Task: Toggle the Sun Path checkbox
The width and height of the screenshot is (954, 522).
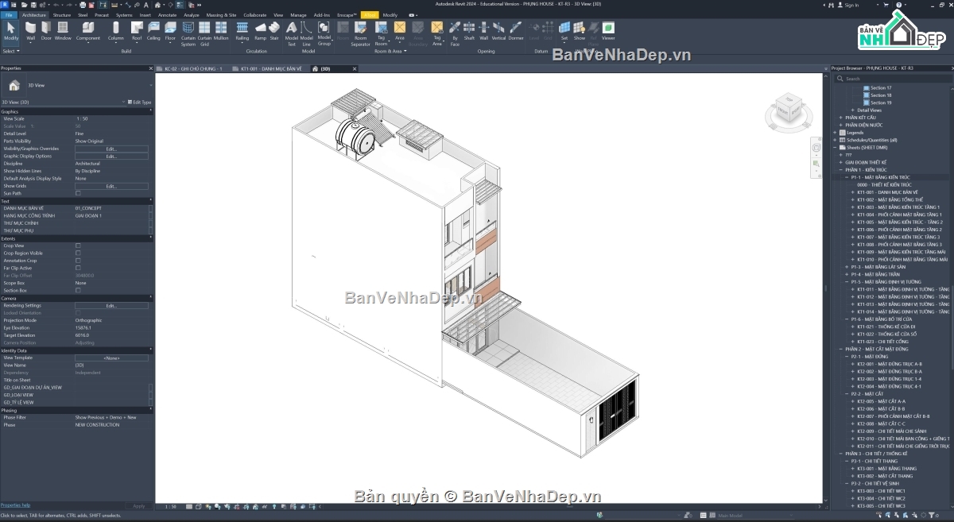Action: pyautogui.click(x=78, y=193)
